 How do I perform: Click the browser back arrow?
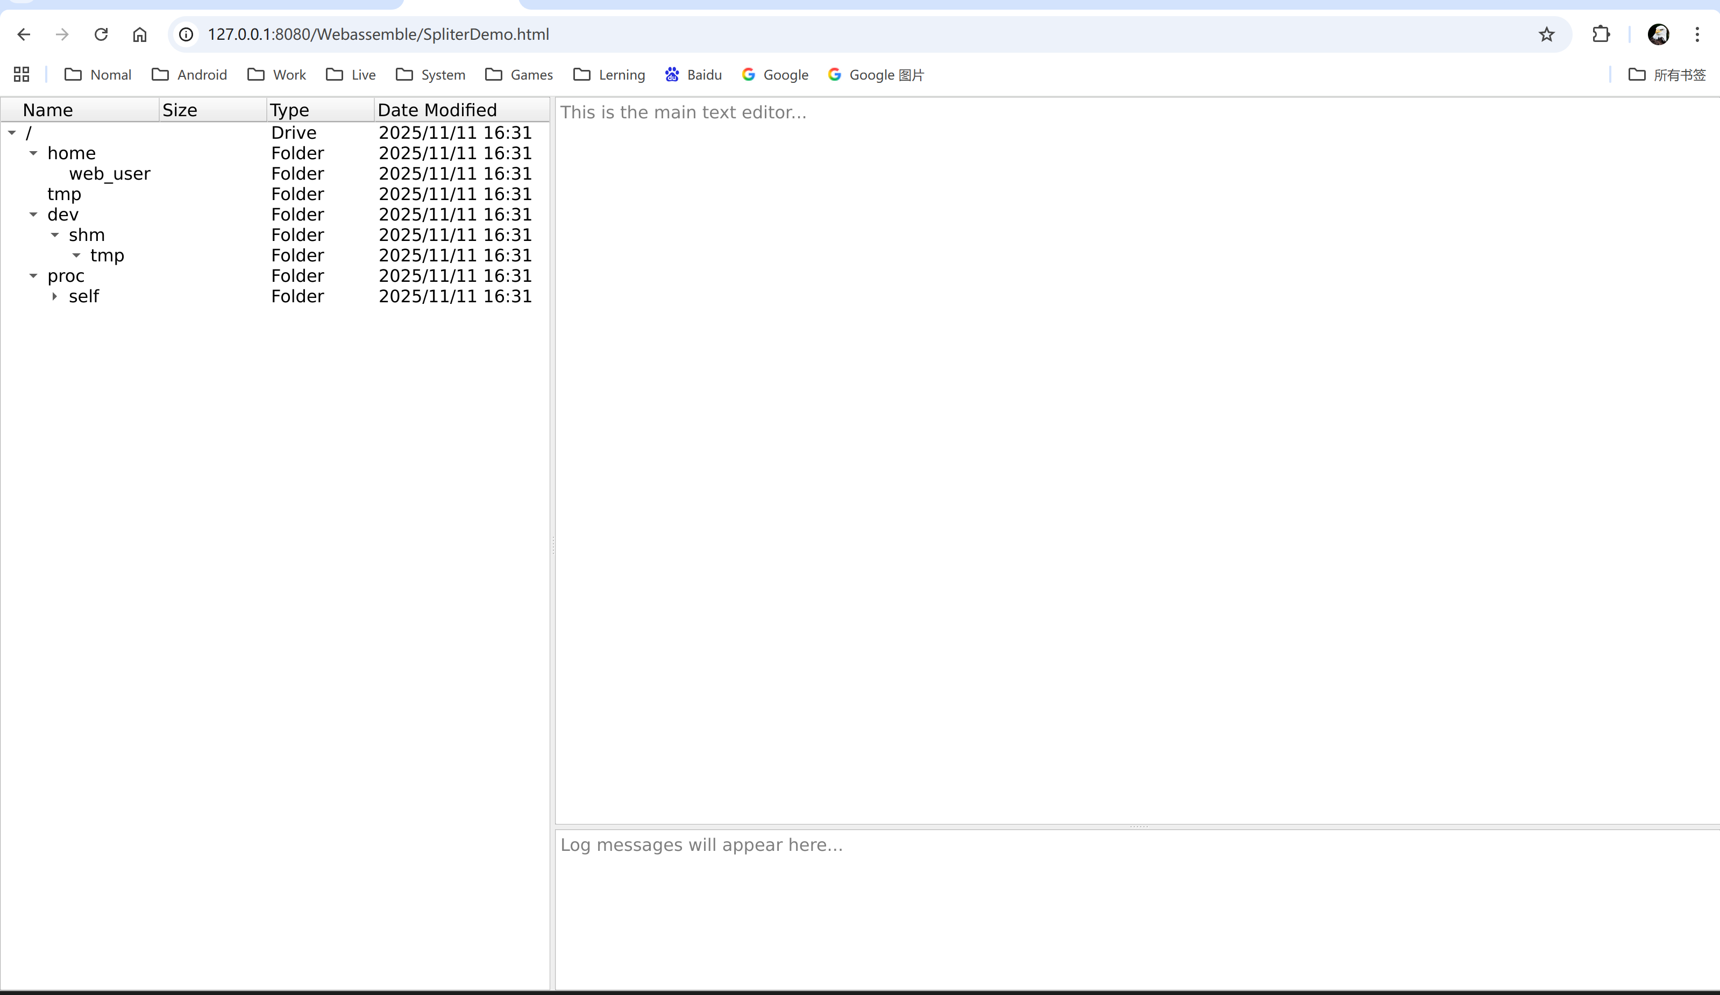tap(24, 34)
